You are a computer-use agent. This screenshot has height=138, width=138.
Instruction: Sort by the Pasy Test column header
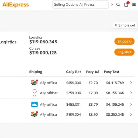point(112,72)
